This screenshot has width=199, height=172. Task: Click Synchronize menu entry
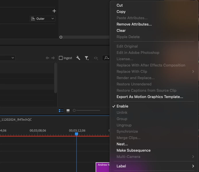point(127,132)
